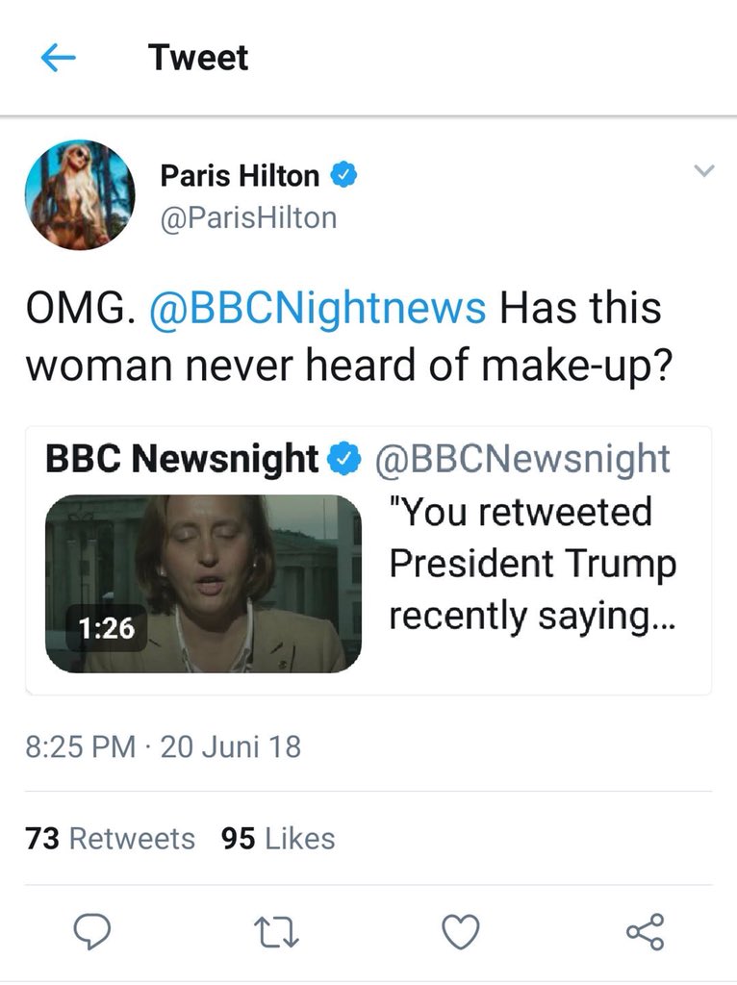Play the quoted video thumbnail
Image resolution: width=737 pixels, height=985 pixels.
[203, 583]
